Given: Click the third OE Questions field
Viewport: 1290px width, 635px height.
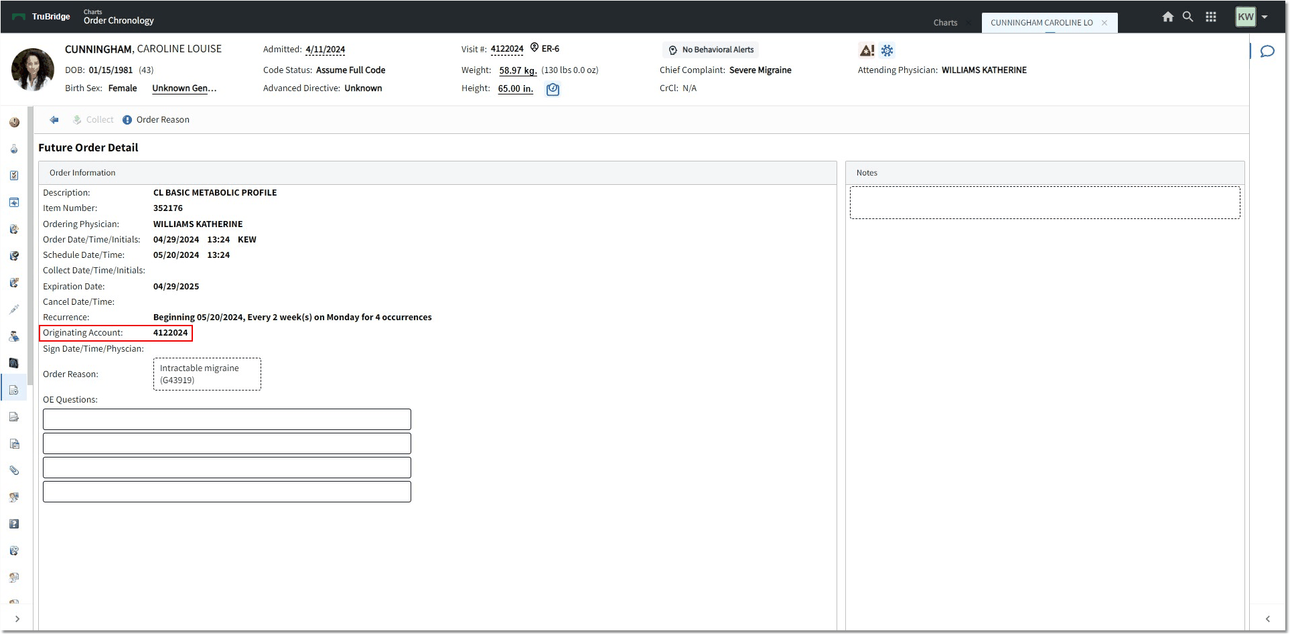Looking at the screenshot, I should (x=227, y=468).
